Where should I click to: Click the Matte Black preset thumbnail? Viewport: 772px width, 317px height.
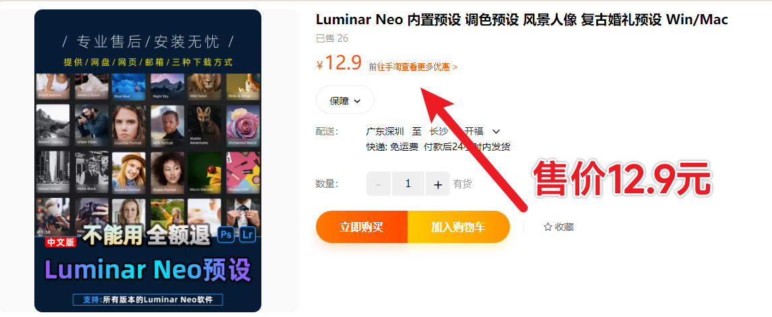[x=92, y=172]
